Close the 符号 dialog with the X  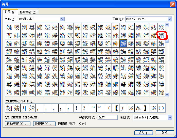point(173,4)
